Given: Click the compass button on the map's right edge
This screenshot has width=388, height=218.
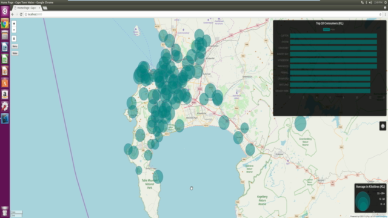Looking at the screenshot, I should coord(383,126).
